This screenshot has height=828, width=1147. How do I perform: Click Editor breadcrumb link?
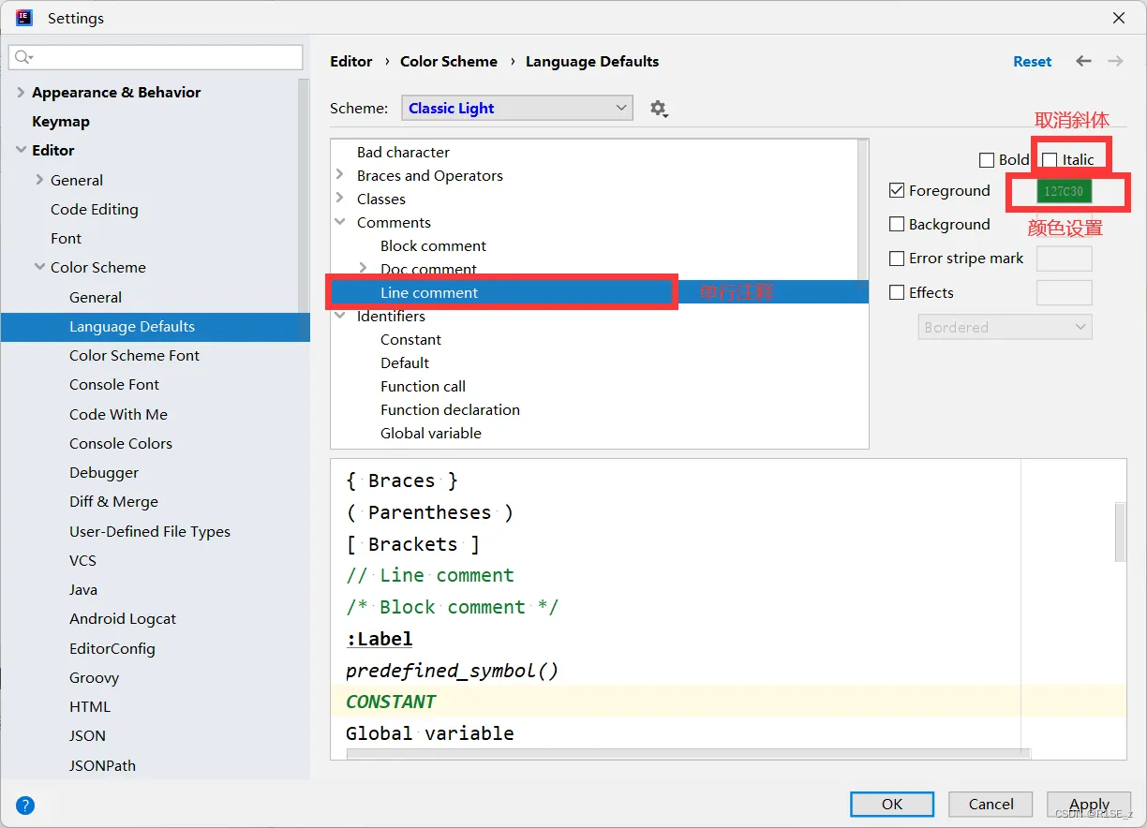[x=351, y=62]
